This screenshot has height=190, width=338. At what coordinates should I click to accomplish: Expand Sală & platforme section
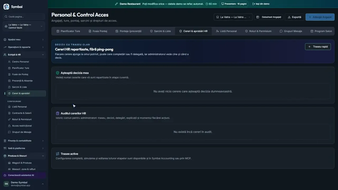[x=24, y=148]
